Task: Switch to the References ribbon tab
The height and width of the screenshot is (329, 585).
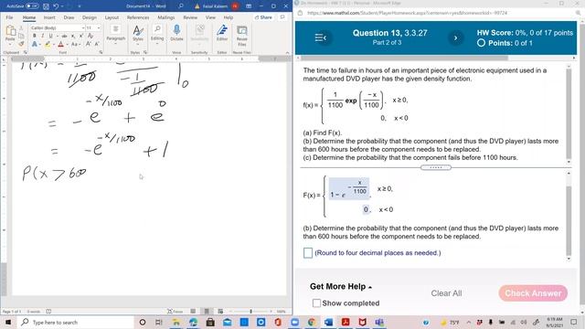Action: tap(138, 17)
